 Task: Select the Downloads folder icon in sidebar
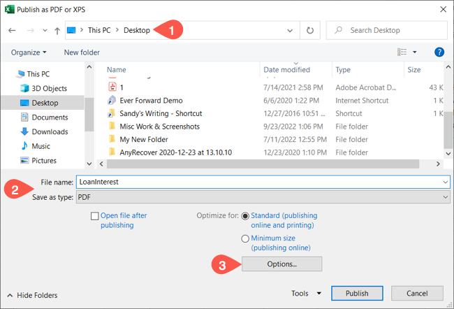coord(24,131)
